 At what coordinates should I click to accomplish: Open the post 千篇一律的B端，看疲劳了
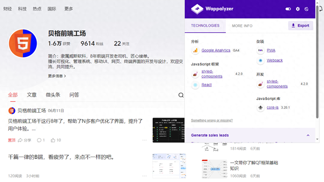61,157
